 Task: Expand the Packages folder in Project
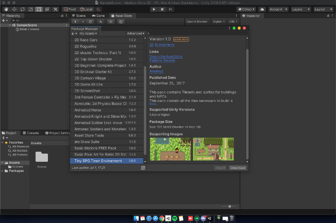2,171
